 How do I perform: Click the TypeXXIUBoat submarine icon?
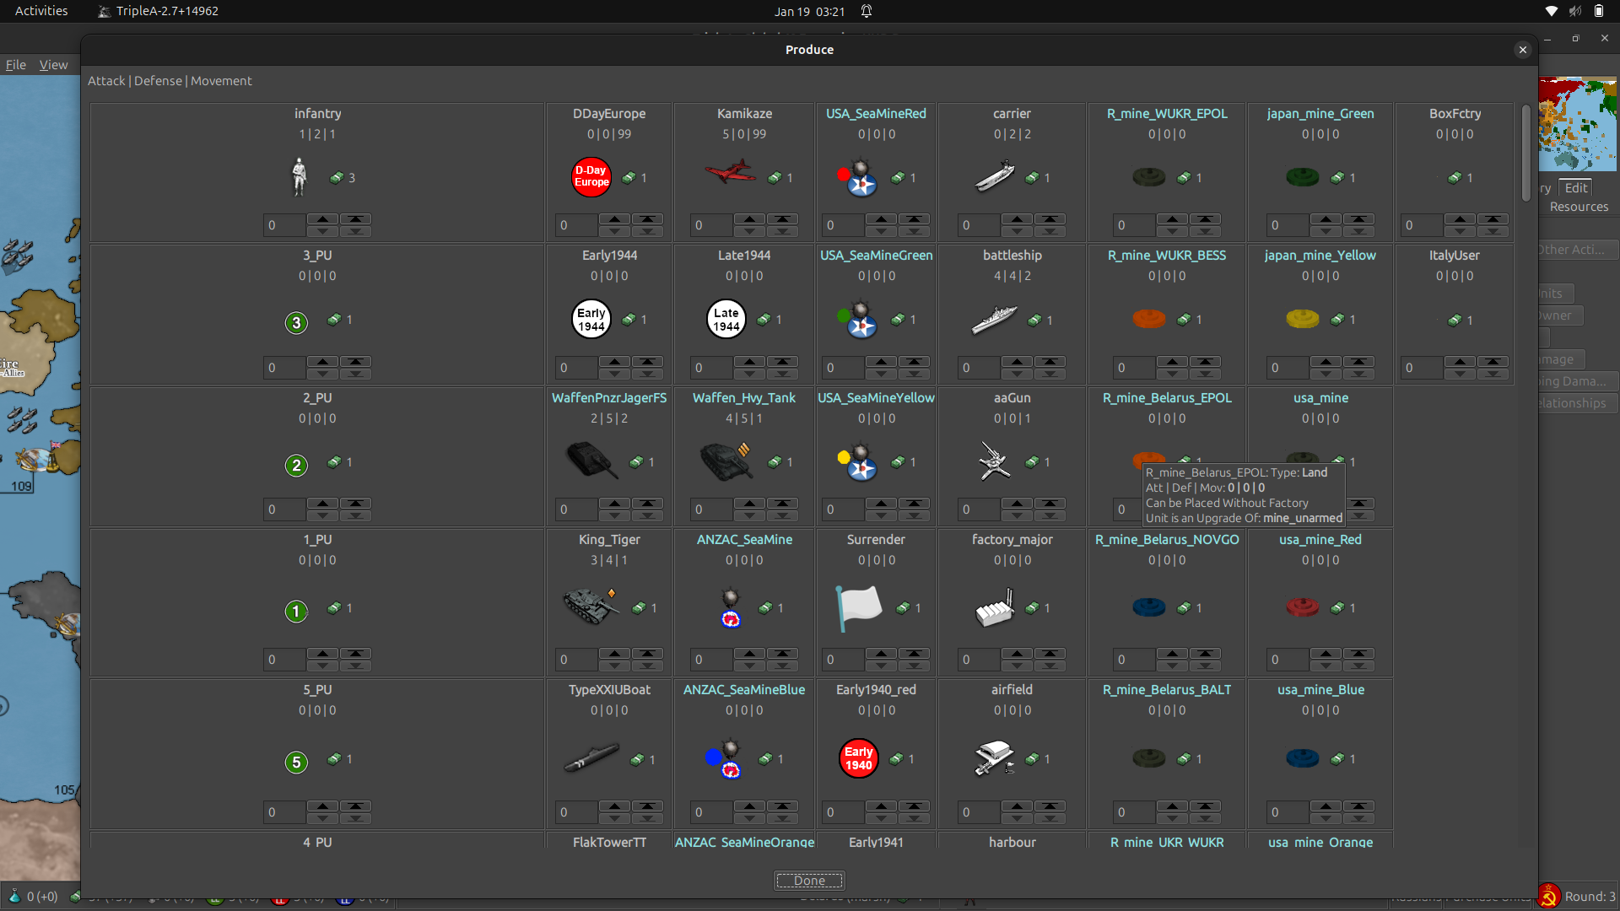pos(591,757)
